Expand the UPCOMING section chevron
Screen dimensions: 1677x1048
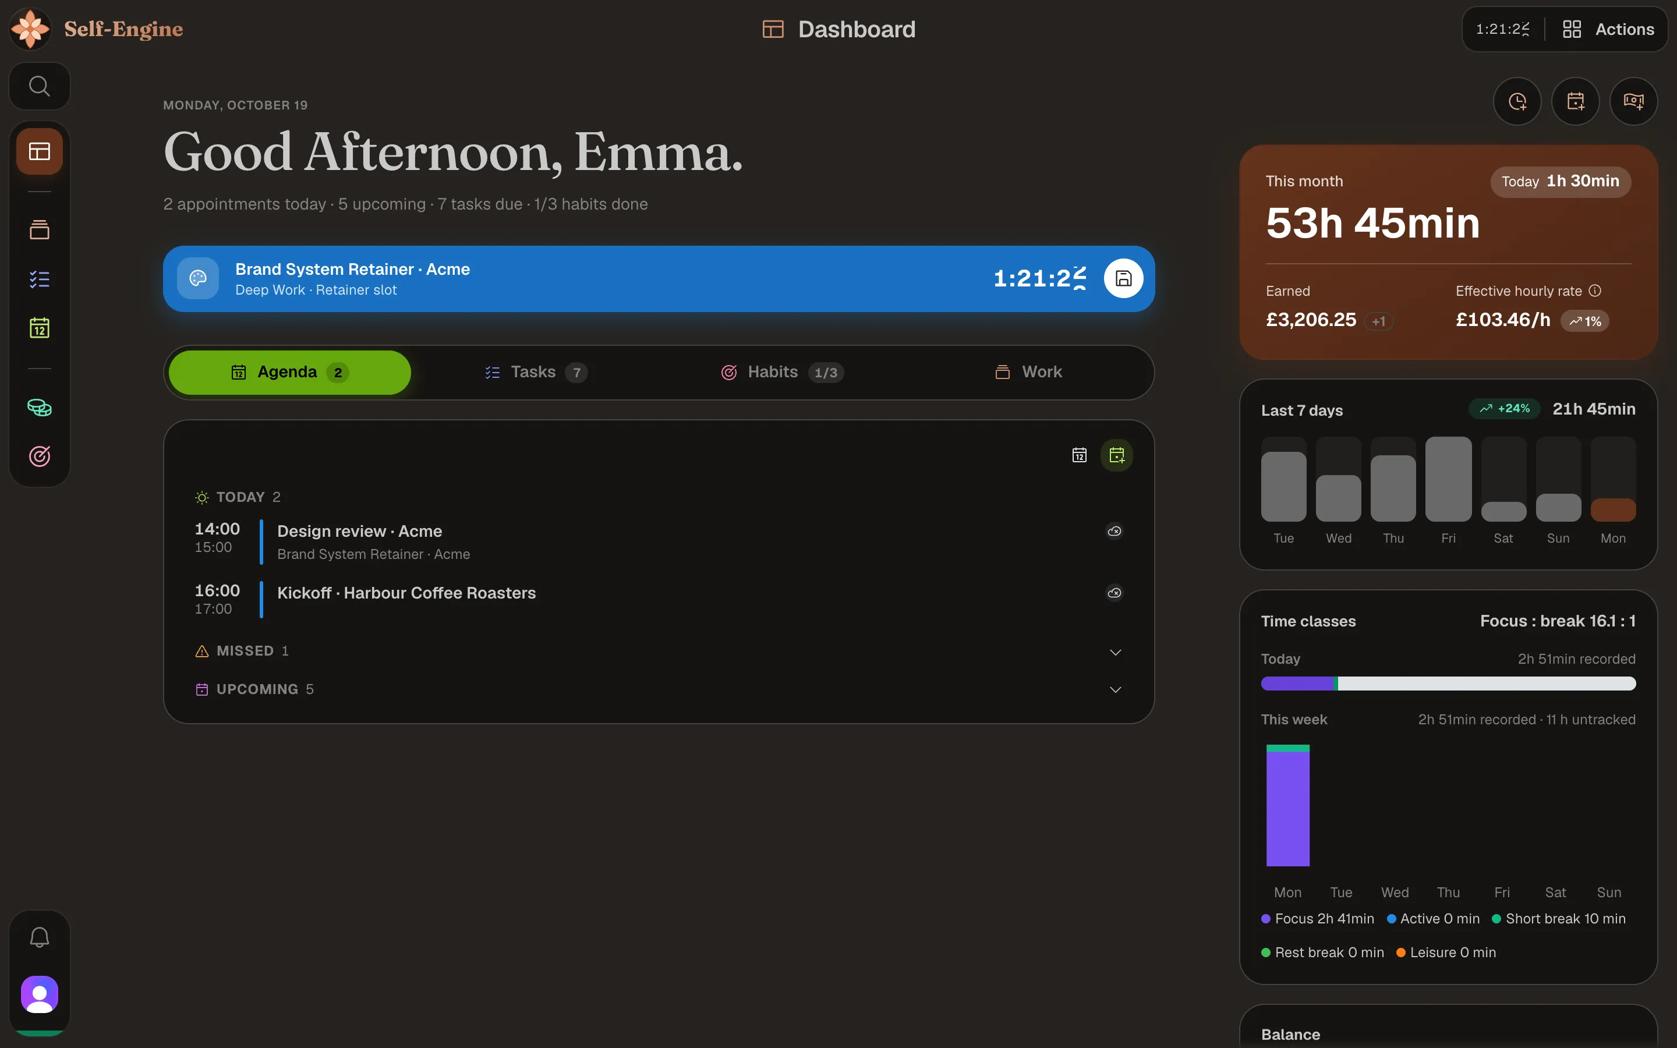tap(1116, 690)
